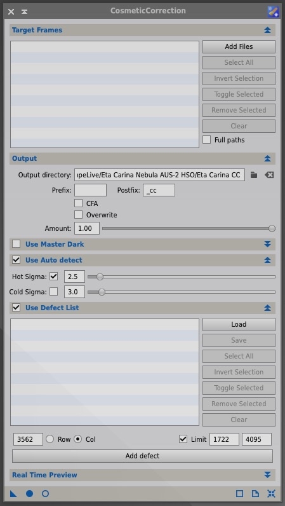The width and height of the screenshot is (285, 506).
Task: Click the hollow circle real-time preview icon
Action: pyautogui.click(x=46, y=493)
